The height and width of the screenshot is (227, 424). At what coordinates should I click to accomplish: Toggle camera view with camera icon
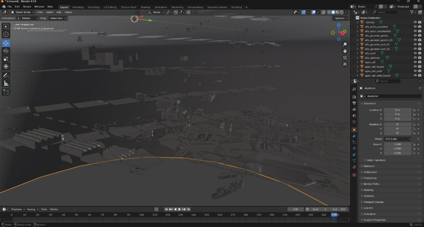345,57
